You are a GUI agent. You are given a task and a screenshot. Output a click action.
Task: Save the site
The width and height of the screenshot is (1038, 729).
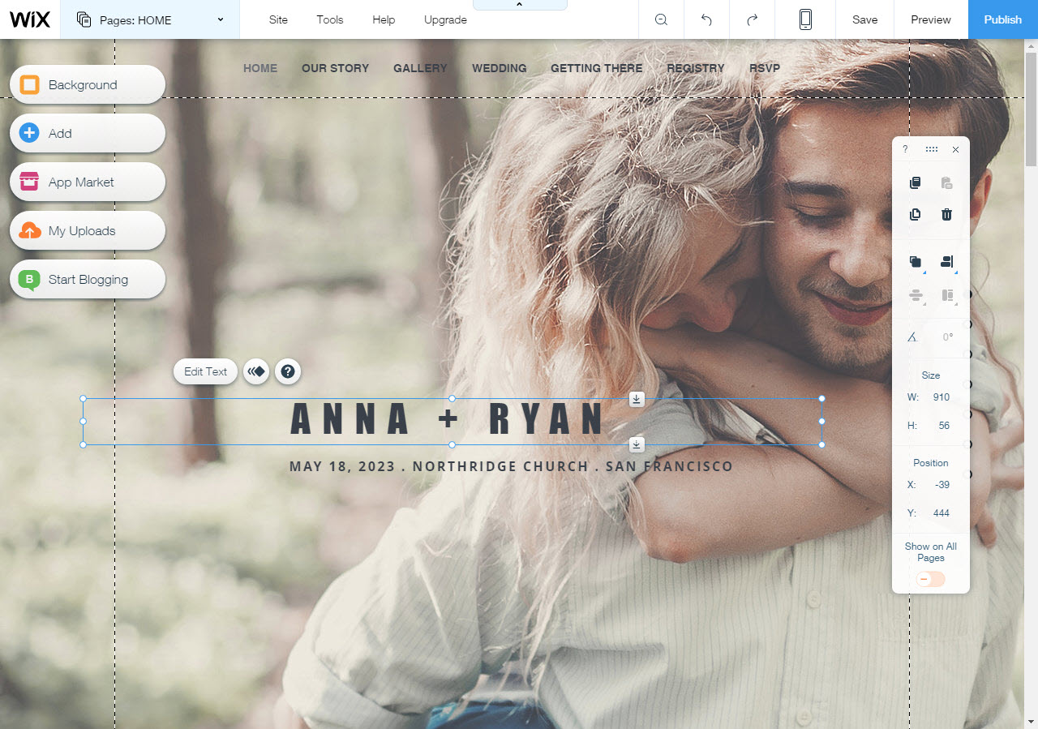click(x=864, y=19)
